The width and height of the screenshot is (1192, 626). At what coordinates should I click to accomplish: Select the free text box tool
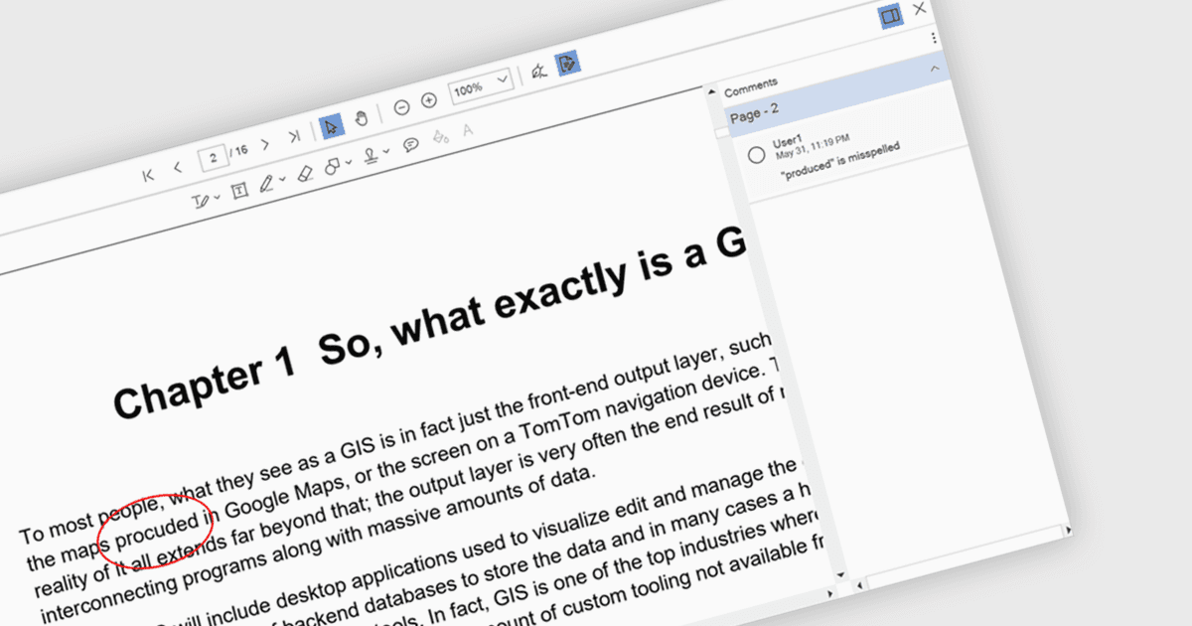pyautogui.click(x=239, y=191)
